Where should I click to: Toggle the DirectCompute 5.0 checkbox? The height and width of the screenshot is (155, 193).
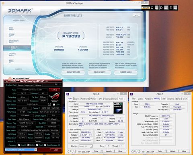tap(45, 145)
